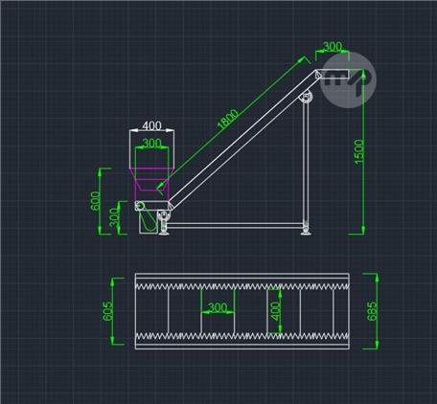The image size is (437, 404).
Task: Click the upper pulley circle on the conveyor
Action: click(306, 97)
